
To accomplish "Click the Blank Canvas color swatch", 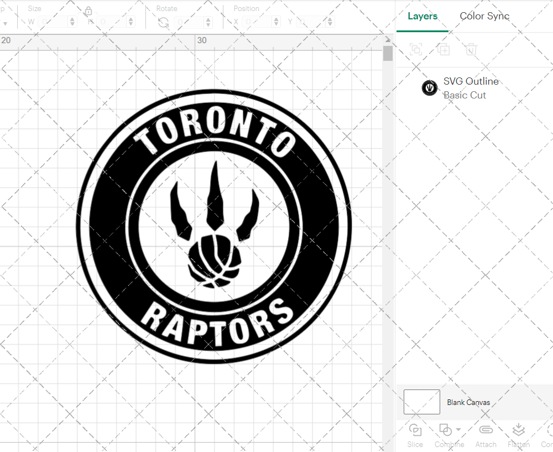I will pos(421,402).
